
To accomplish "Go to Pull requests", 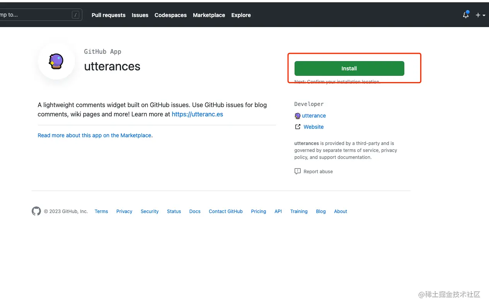I will click(109, 15).
